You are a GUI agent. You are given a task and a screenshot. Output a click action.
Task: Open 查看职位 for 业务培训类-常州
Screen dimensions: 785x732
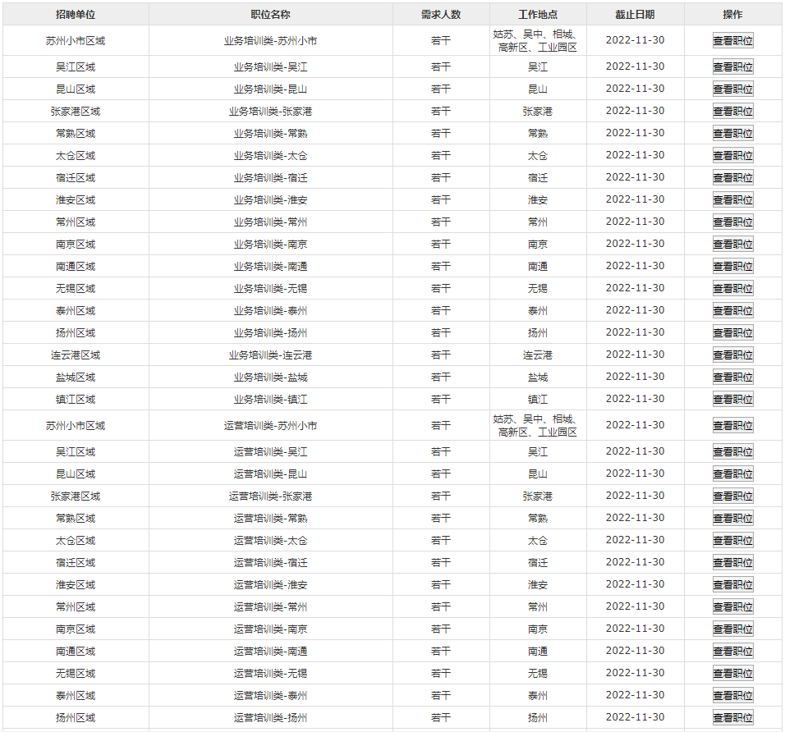pyautogui.click(x=733, y=222)
